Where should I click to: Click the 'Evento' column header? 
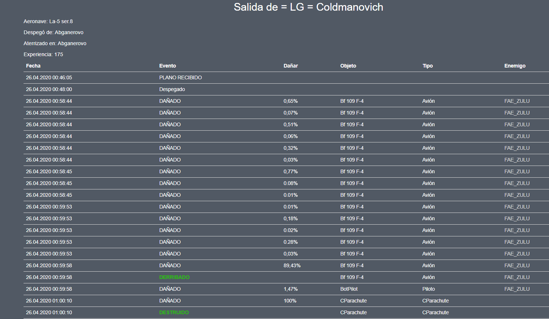167,66
